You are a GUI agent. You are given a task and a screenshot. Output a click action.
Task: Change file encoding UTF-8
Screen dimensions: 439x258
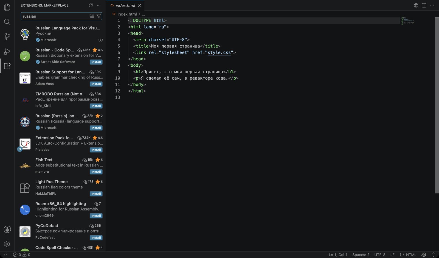pyautogui.click(x=380, y=255)
